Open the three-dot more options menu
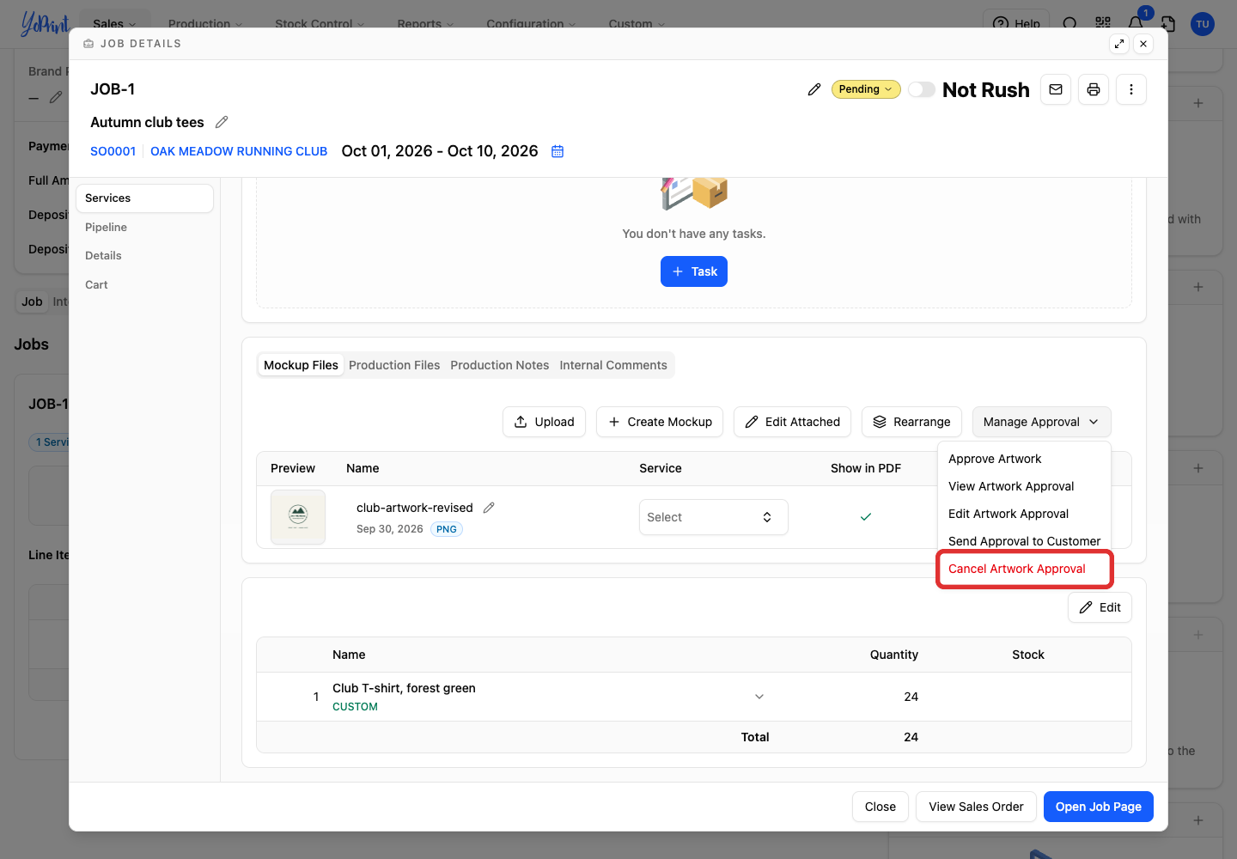The image size is (1237, 859). click(x=1131, y=89)
